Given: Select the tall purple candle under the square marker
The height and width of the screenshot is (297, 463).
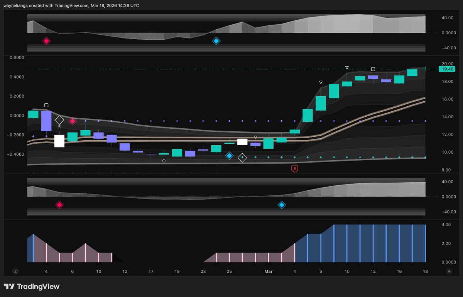Looking at the screenshot, I should click(46, 121).
